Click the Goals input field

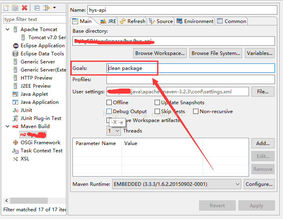[x=191, y=68]
